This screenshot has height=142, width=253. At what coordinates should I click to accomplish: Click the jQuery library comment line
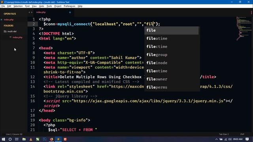[x=70, y=96]
